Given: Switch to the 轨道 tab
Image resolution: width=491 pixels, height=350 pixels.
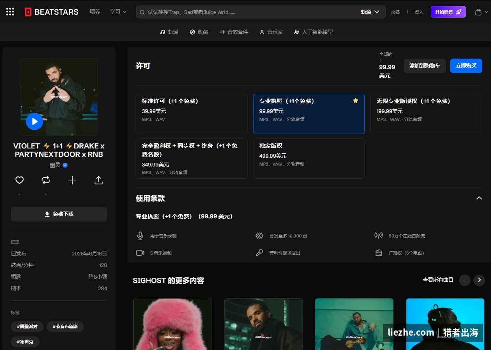Looking at the screenshot, I should (169, 32).
